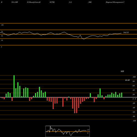Click the -80 label on MR axis
The width and height of the screenshot is (137, 137).
coord(134,116)
